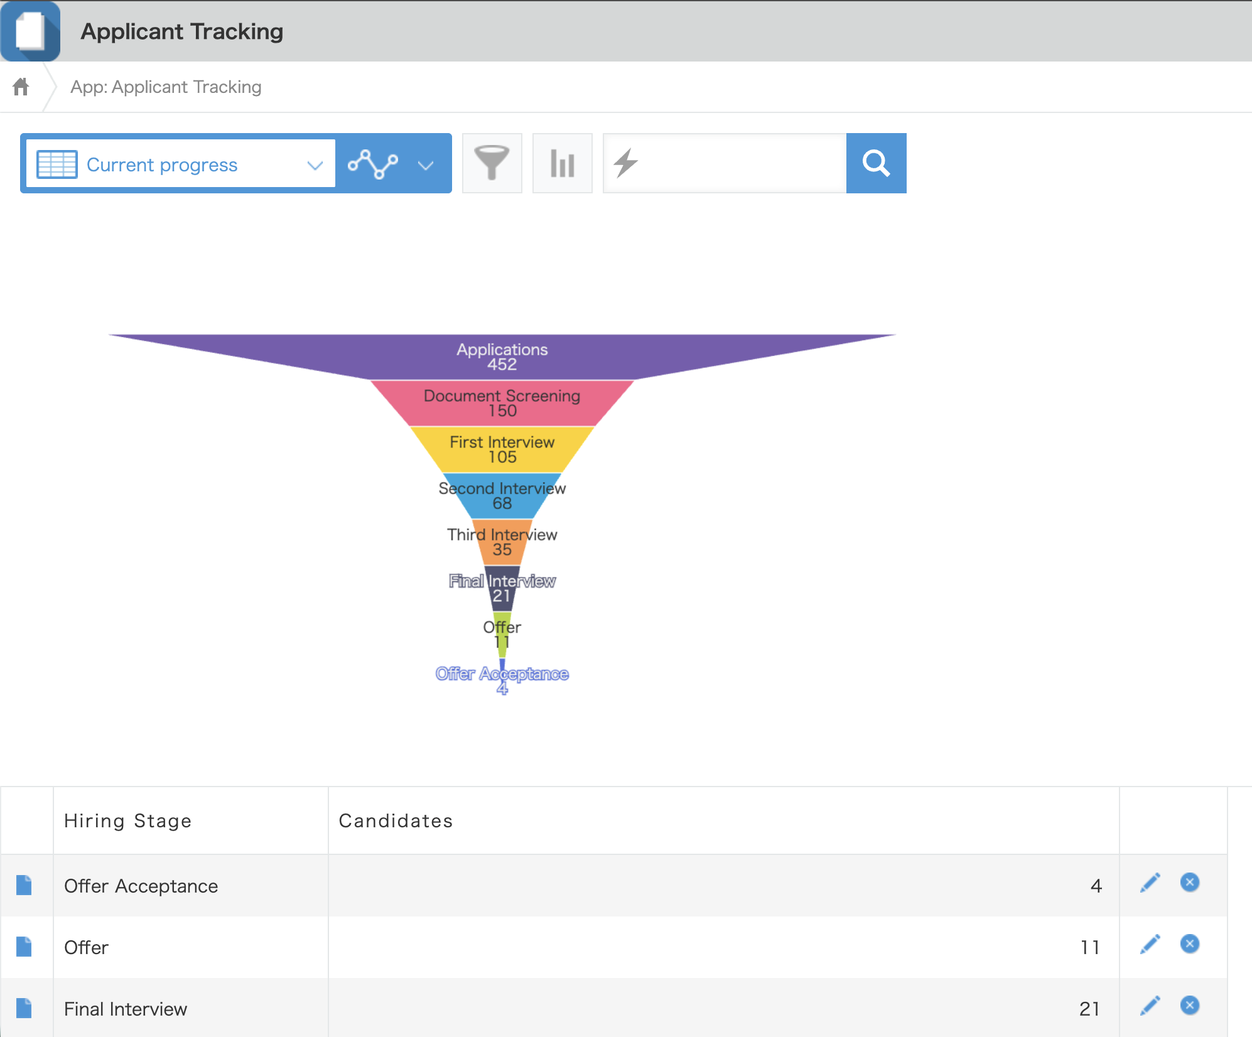Click the blue magnifier search button

(877, 163)
